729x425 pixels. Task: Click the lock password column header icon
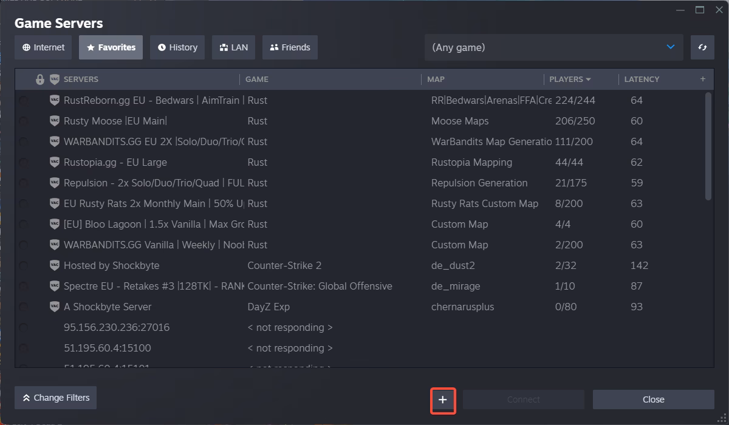point(40,79)
